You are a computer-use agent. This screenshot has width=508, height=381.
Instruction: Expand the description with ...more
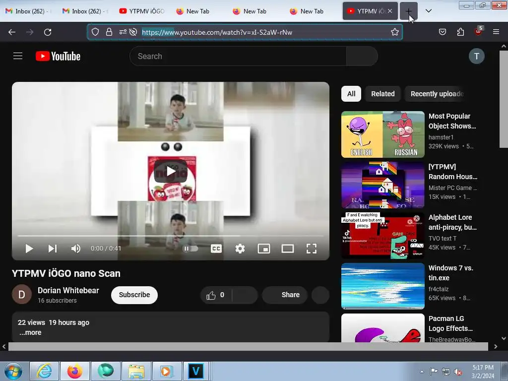(30, 332)
